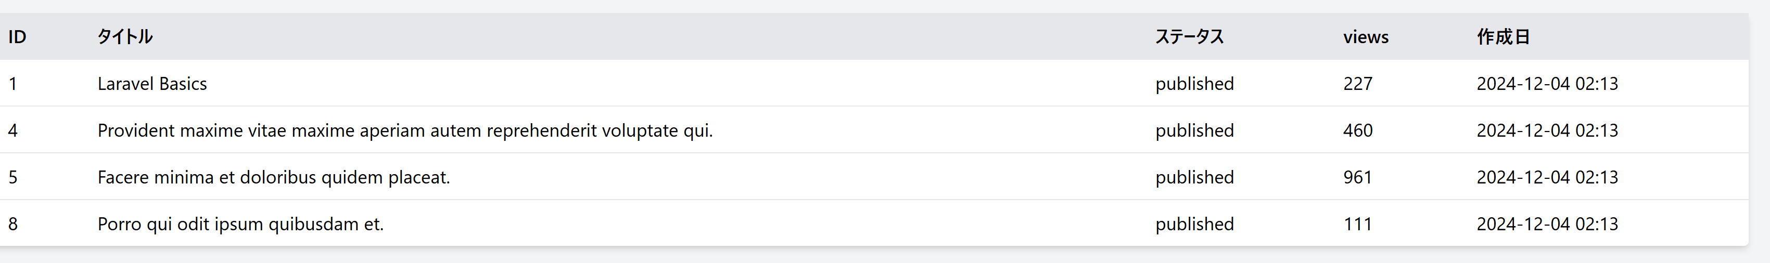Screen dimensions: 1770x263
Task: Click the Porro qui odit ipsum title
Action: point(240,224)
